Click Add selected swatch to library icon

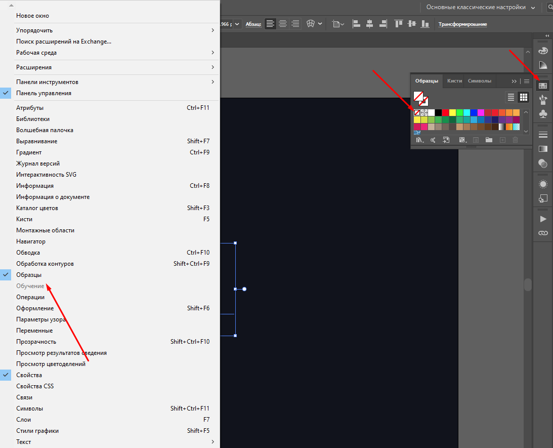446,140
